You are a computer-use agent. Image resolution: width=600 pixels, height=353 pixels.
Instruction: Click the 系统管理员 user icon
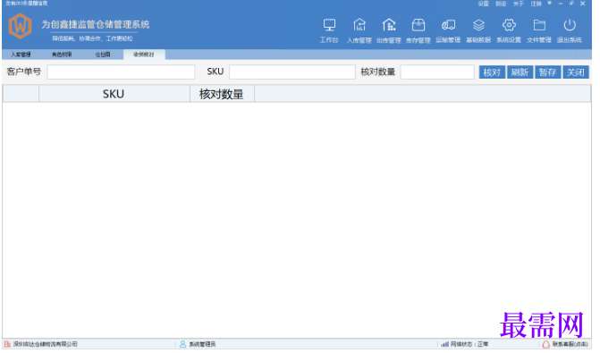click(x=183, y=344)
